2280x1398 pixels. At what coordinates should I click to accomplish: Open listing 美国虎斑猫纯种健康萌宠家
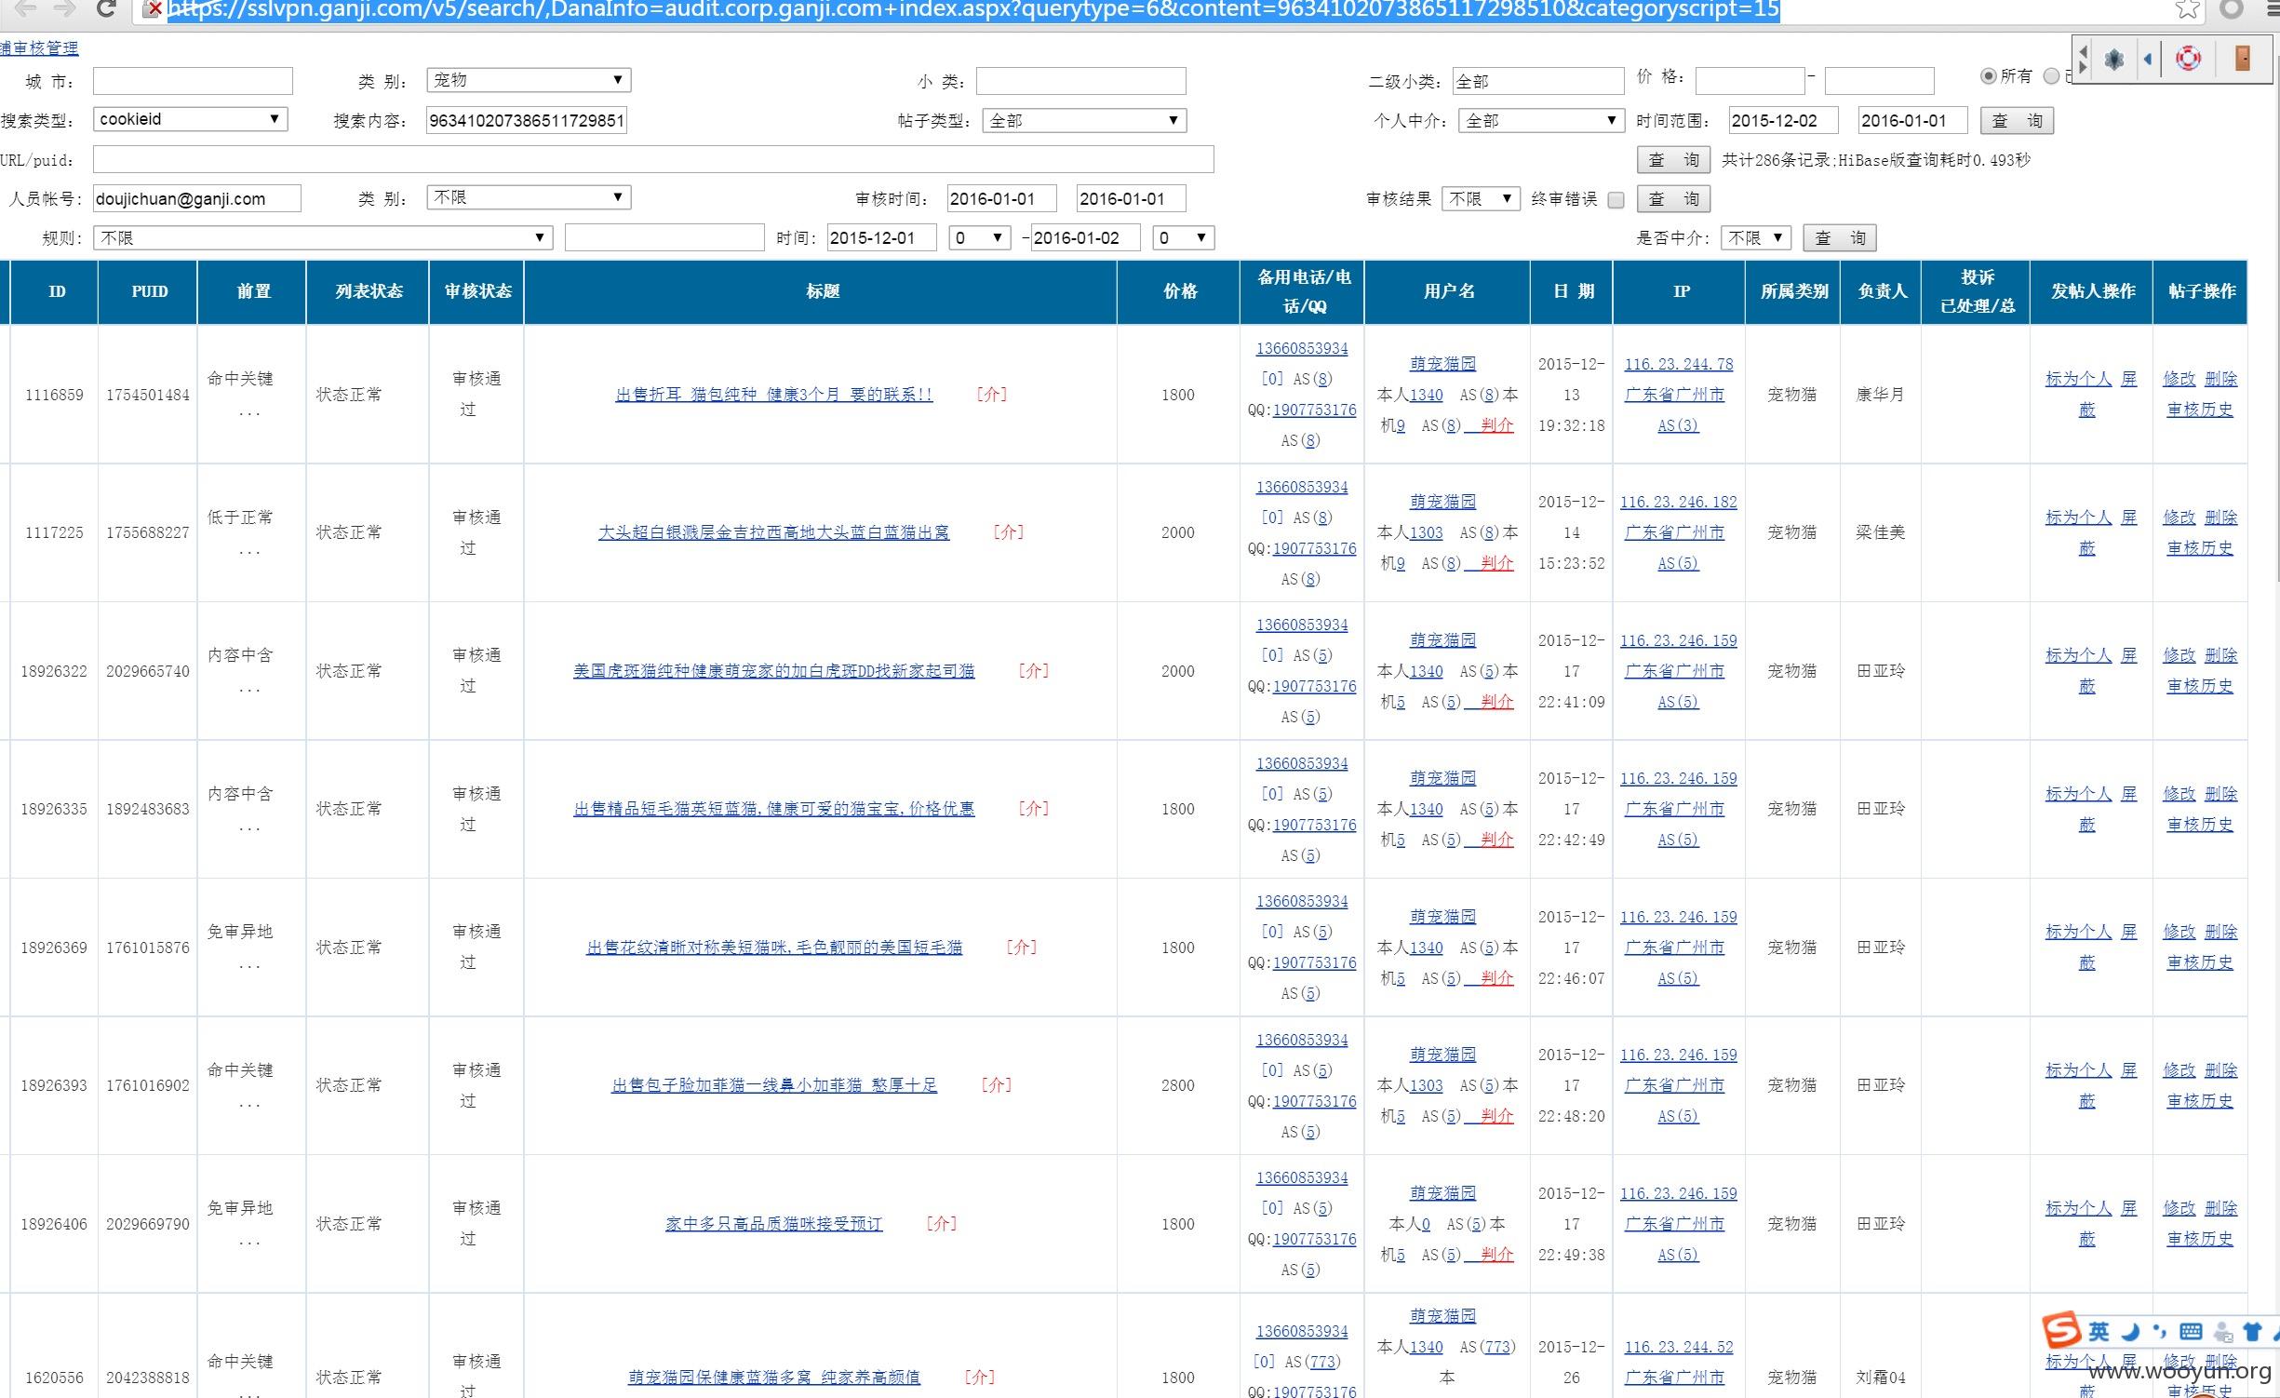(x=773, y=671)
